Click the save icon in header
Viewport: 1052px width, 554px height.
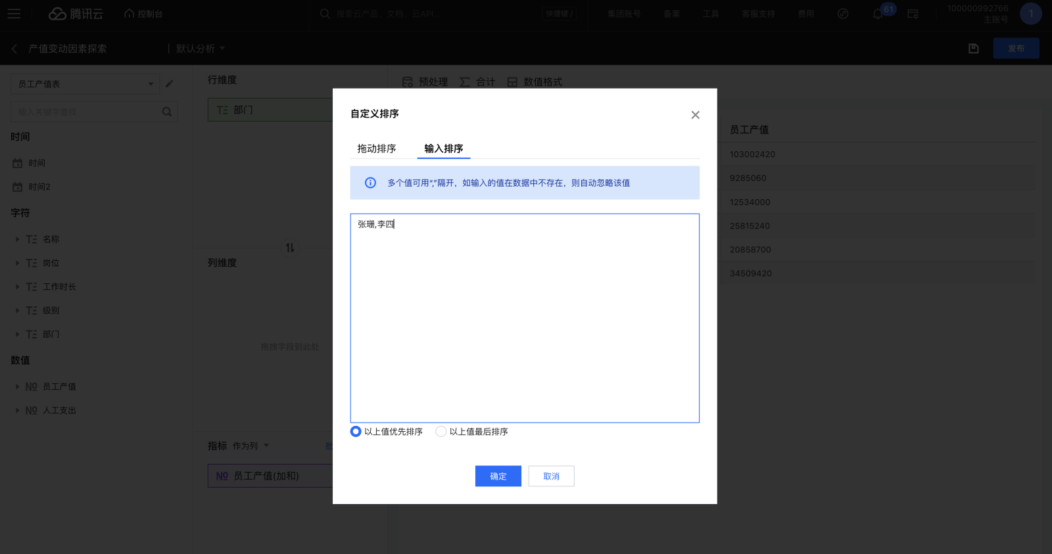[x=974, y=49]
